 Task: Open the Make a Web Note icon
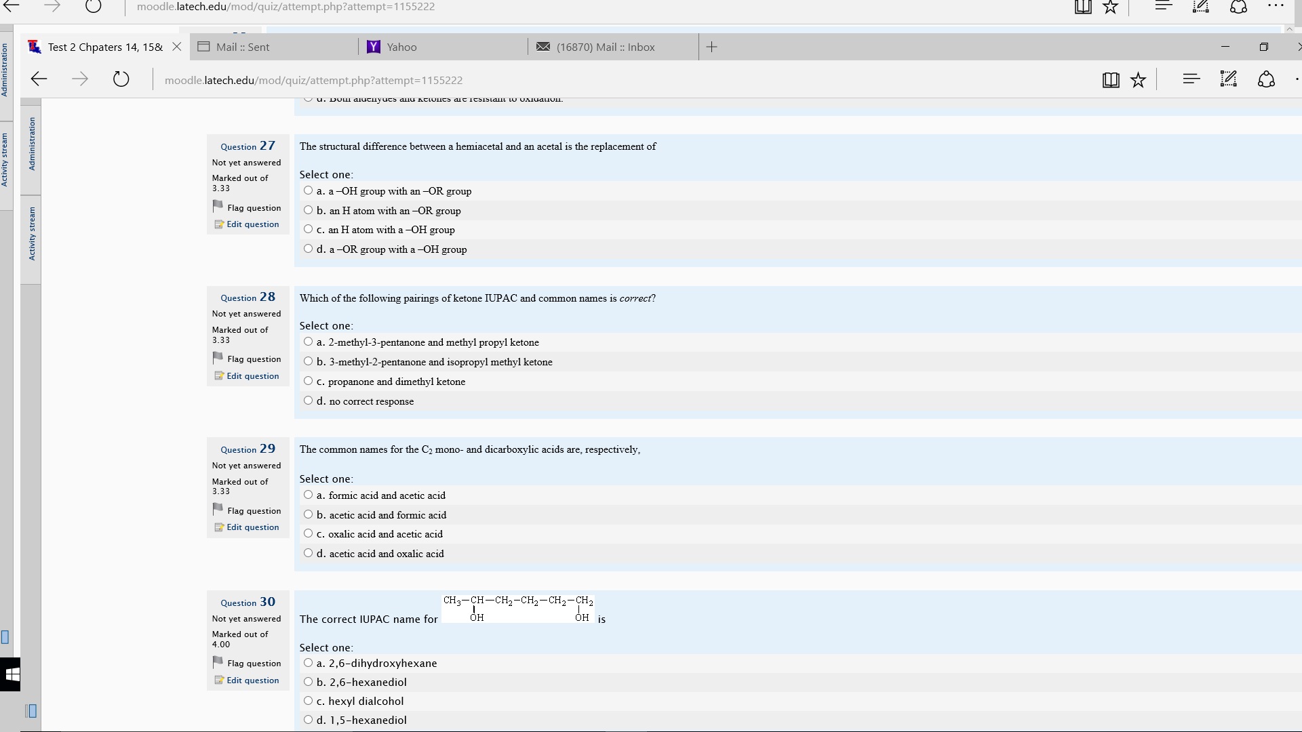tap(1229, 79)
